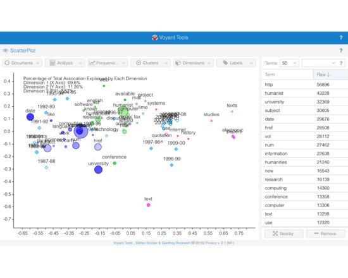Sort by the Term column header
Image resolution: width=348 pixels, height=278 pixels.
click(287, 75)
